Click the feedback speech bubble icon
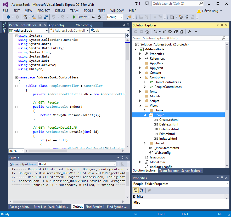 click(147, 3)
